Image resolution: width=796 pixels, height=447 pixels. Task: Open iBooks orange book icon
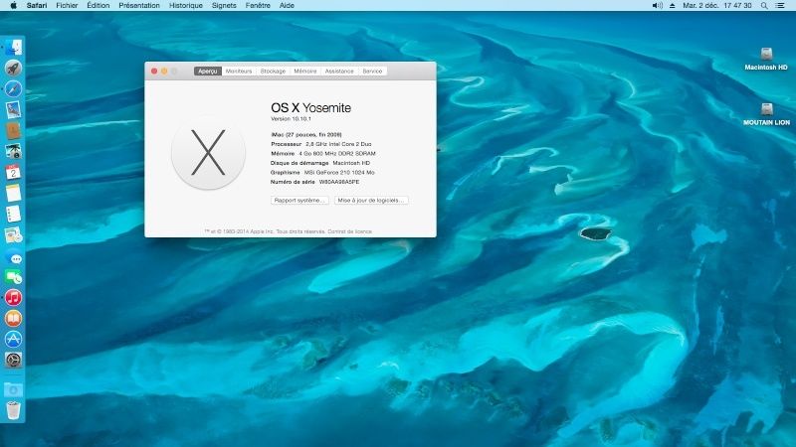(13, 318)
